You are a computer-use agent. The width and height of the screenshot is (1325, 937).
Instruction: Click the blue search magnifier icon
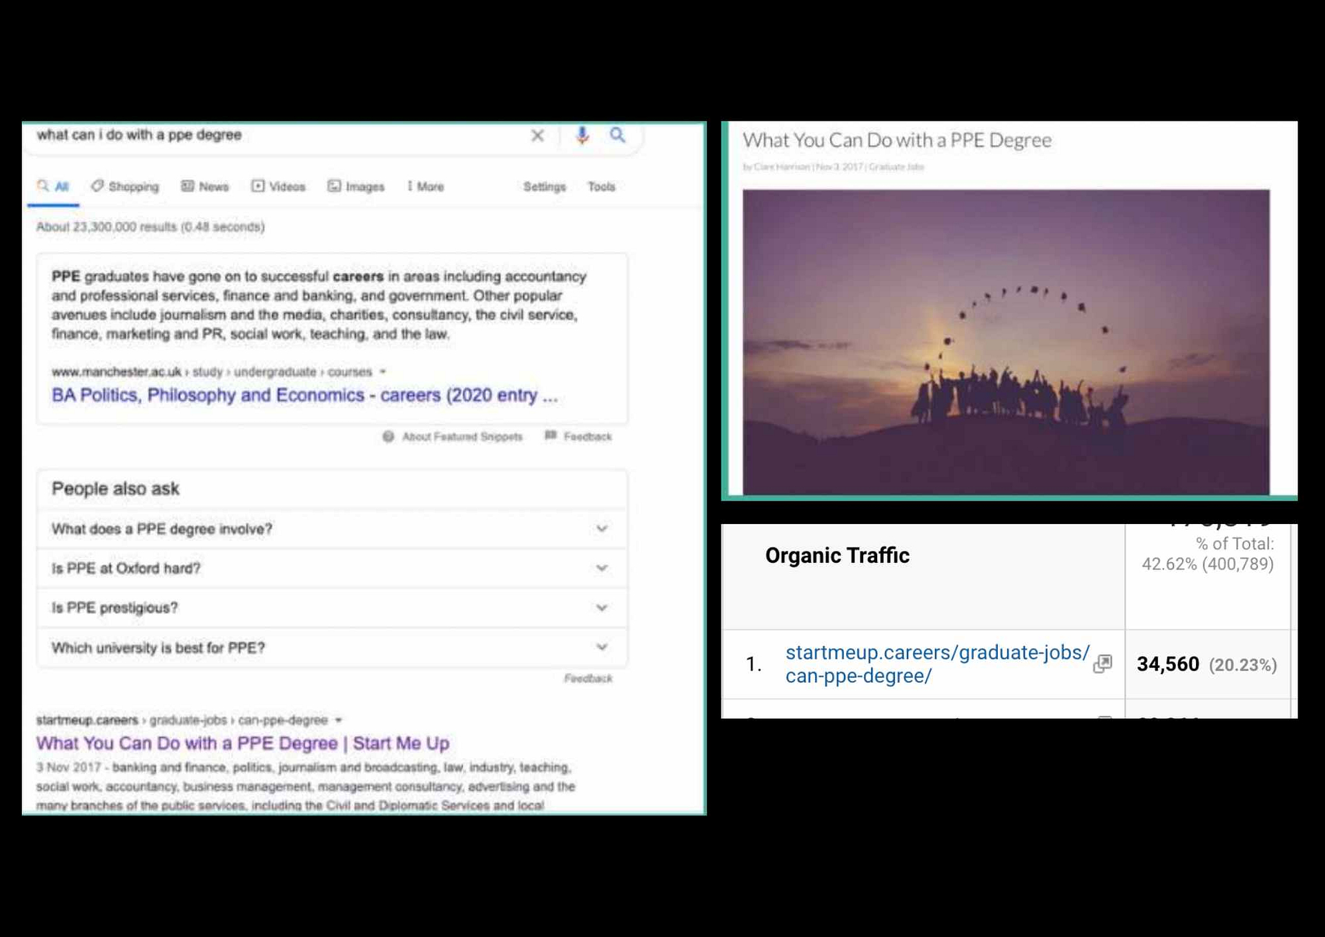(x=617, y=135)
